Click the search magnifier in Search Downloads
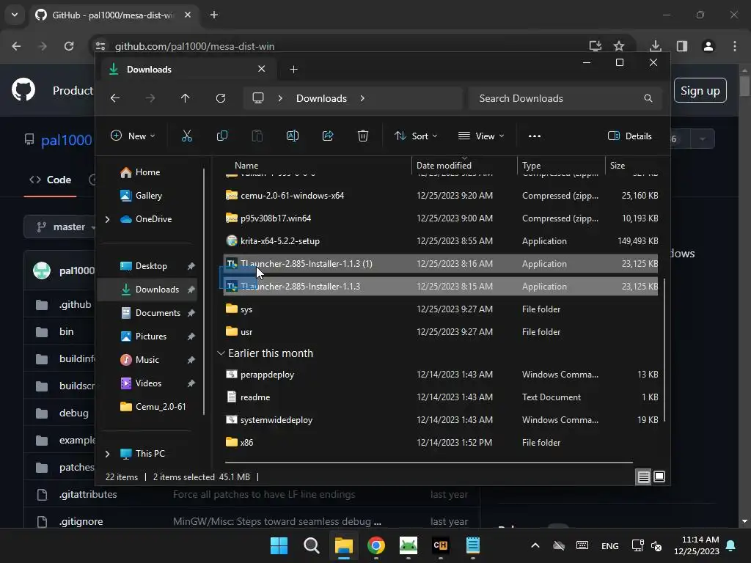 coord(648,98)
